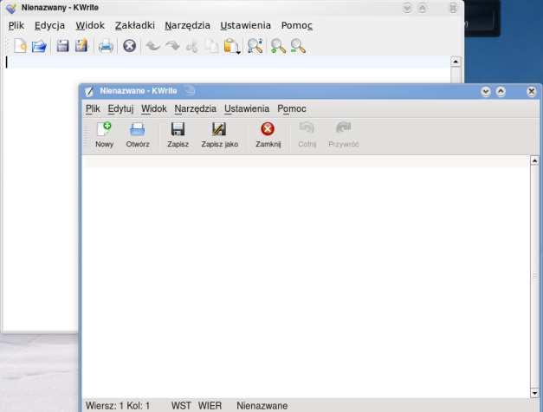
Task: Open the Ustawienia menu in the Nienazwane window
Action: pyautogui.click(x=247, y=109)
